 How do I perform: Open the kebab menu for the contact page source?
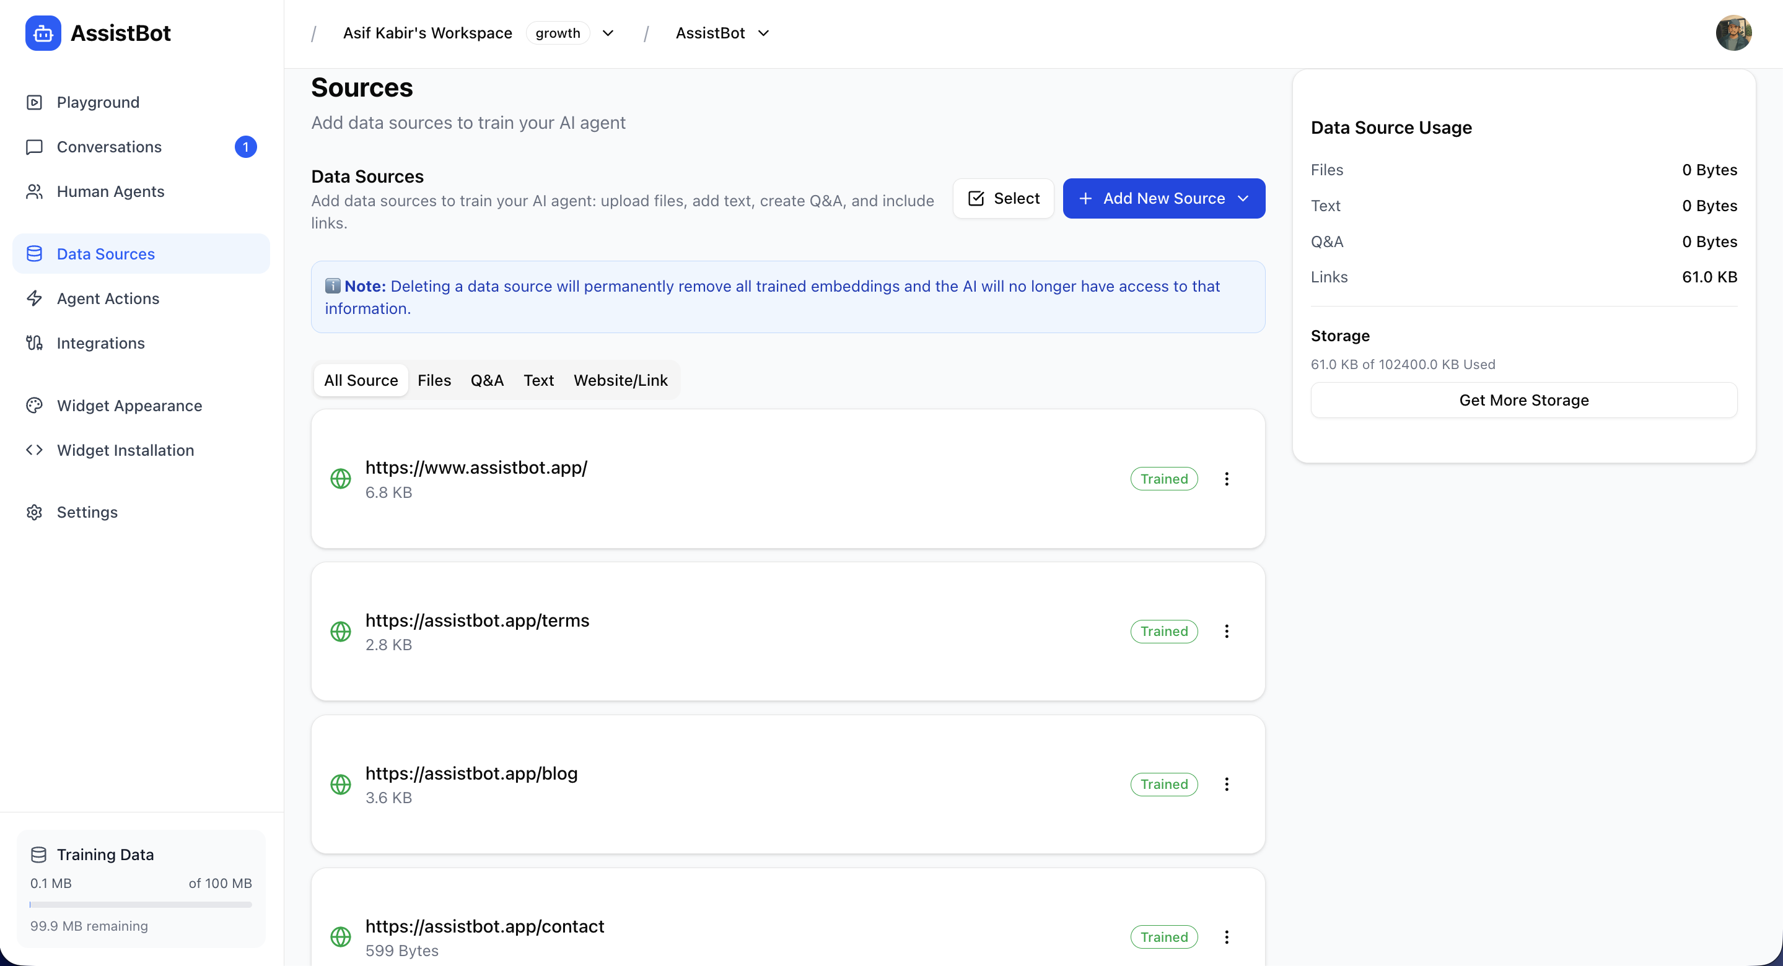[x=1226, y=936]
